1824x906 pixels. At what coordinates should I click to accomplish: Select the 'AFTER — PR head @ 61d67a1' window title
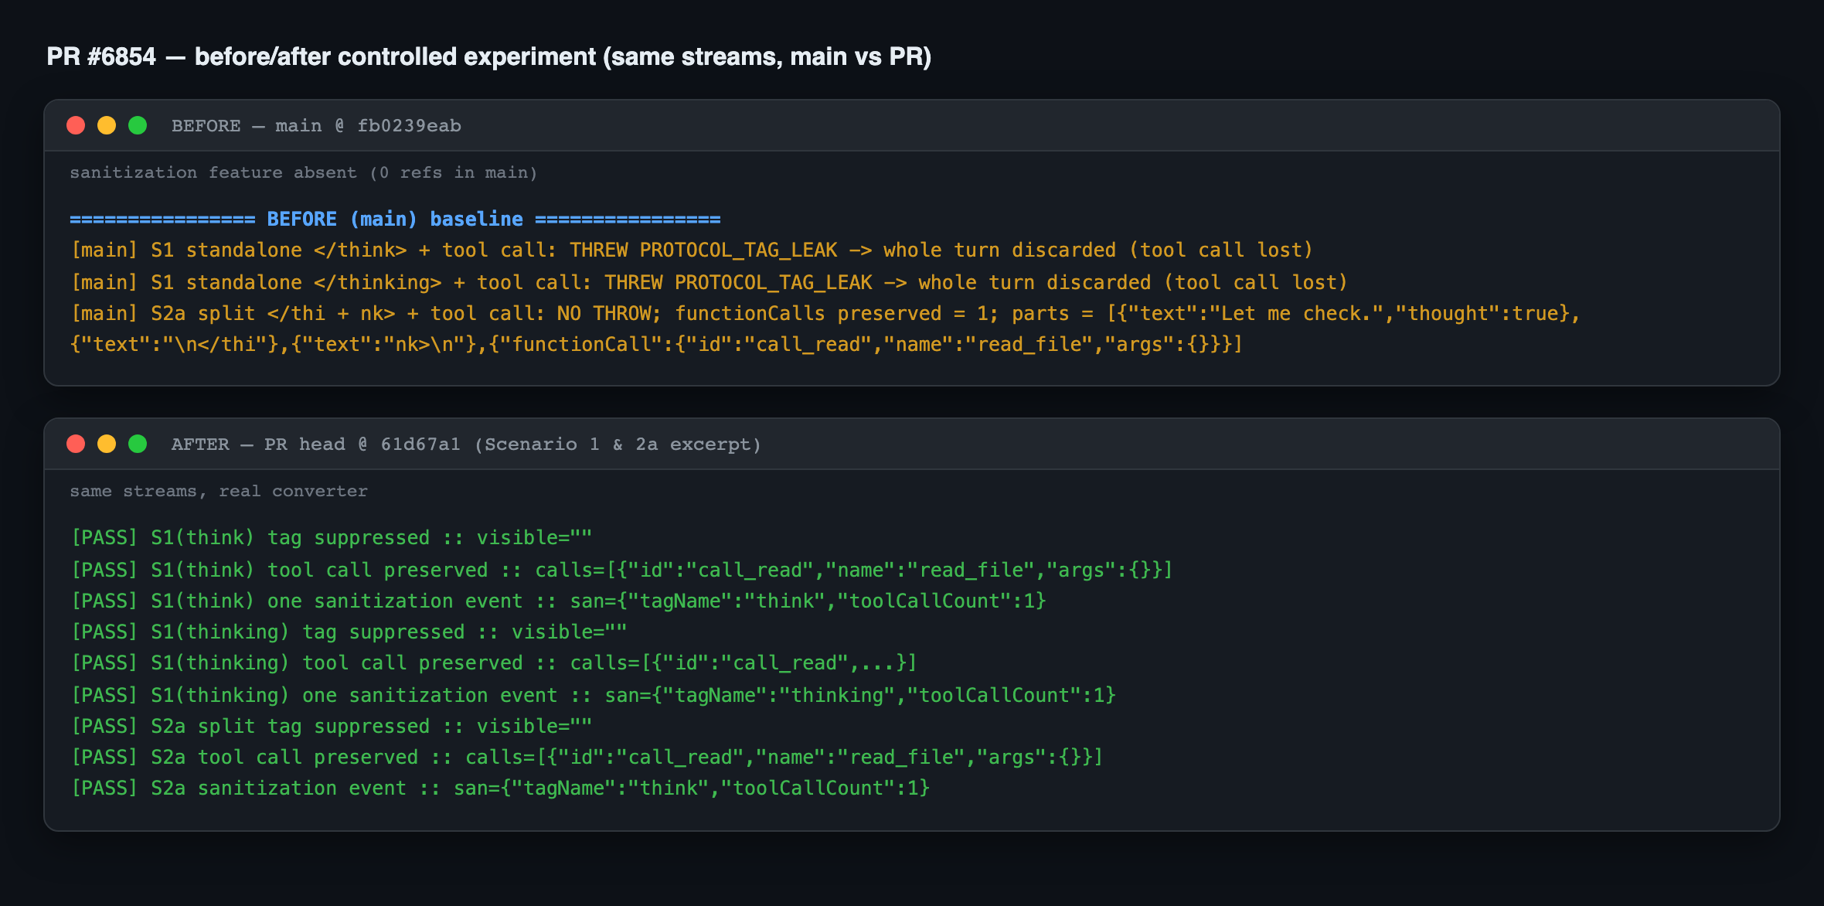(466, 444)
